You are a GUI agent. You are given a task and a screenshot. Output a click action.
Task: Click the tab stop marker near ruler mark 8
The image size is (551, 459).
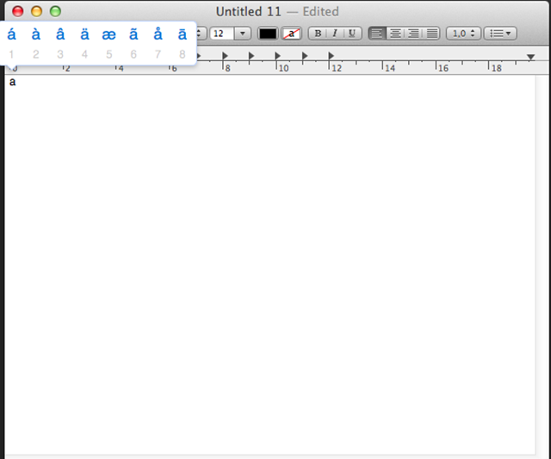[225, 55]
